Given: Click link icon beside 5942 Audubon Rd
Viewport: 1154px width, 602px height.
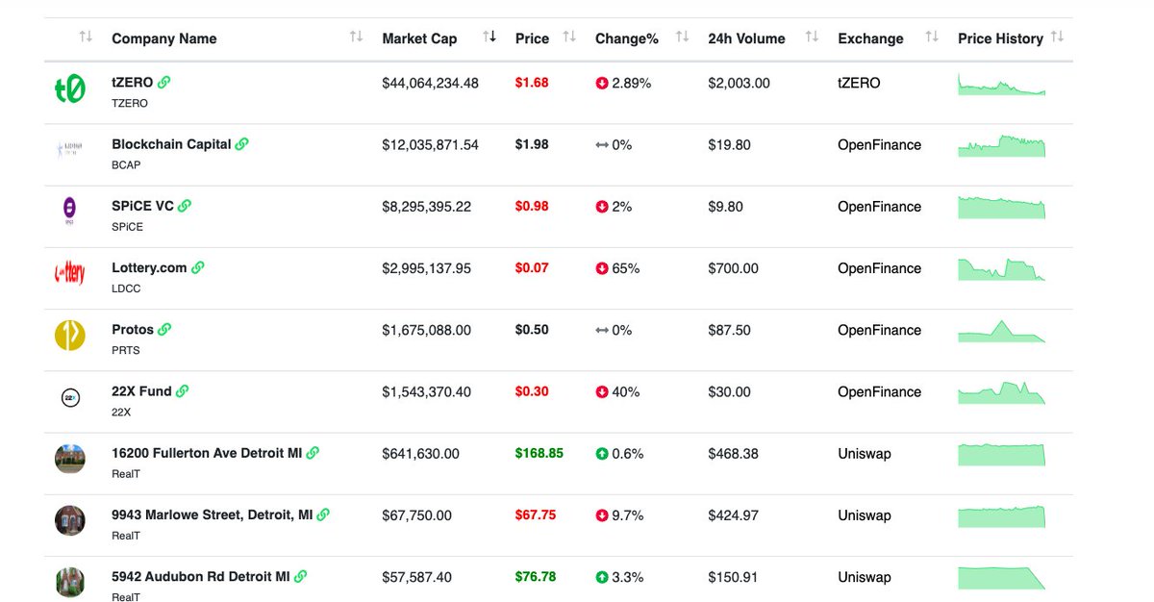Looking at the screenshot, I should (300, 576).
